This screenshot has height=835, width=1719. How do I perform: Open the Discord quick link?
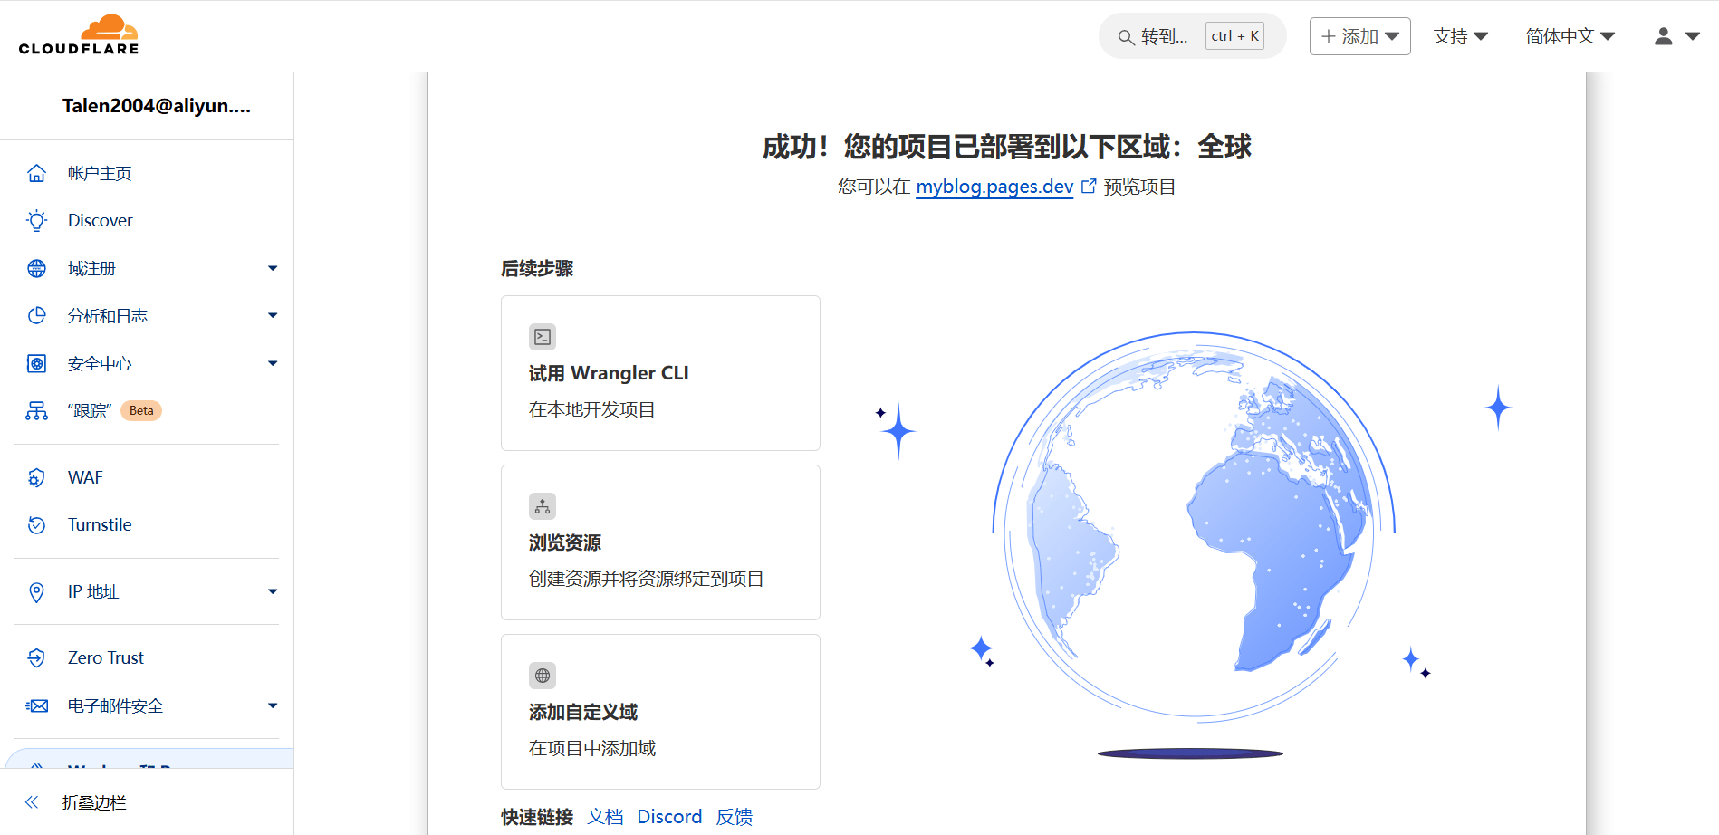pyautogui.click(x=669, y=817)
